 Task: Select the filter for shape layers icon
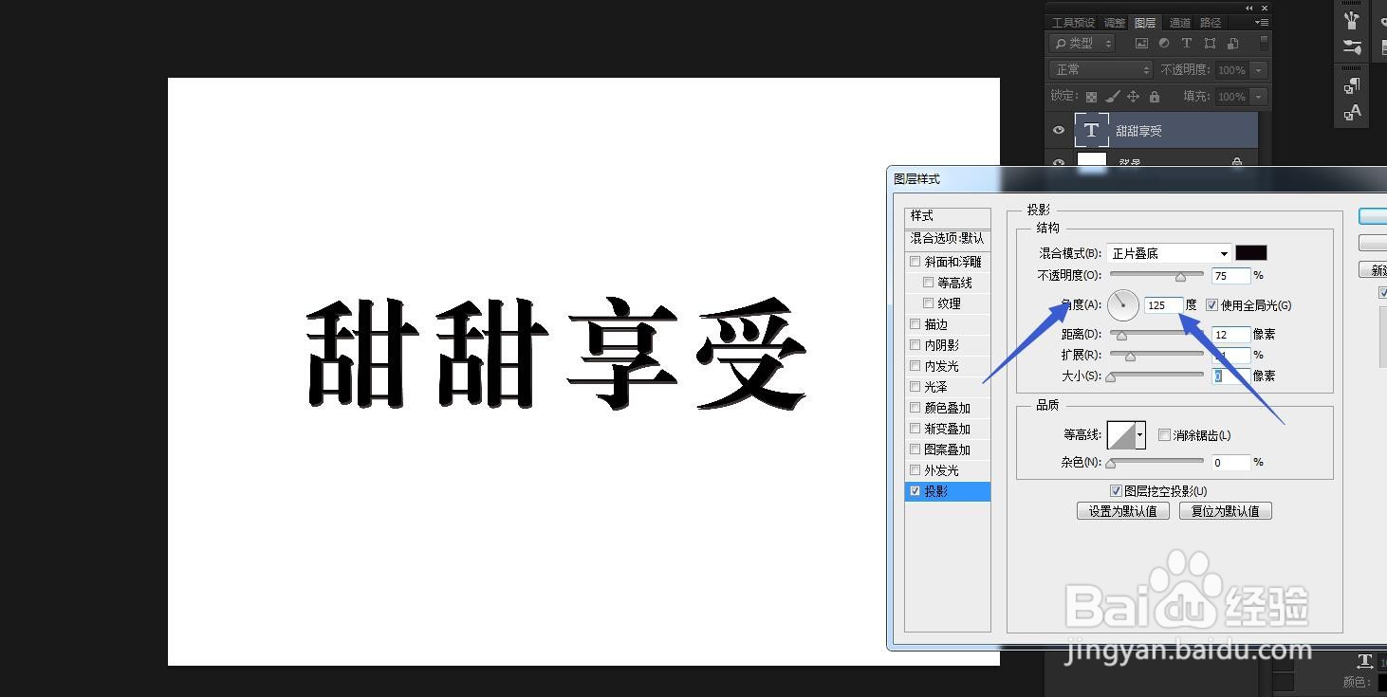pos(1211,43)
